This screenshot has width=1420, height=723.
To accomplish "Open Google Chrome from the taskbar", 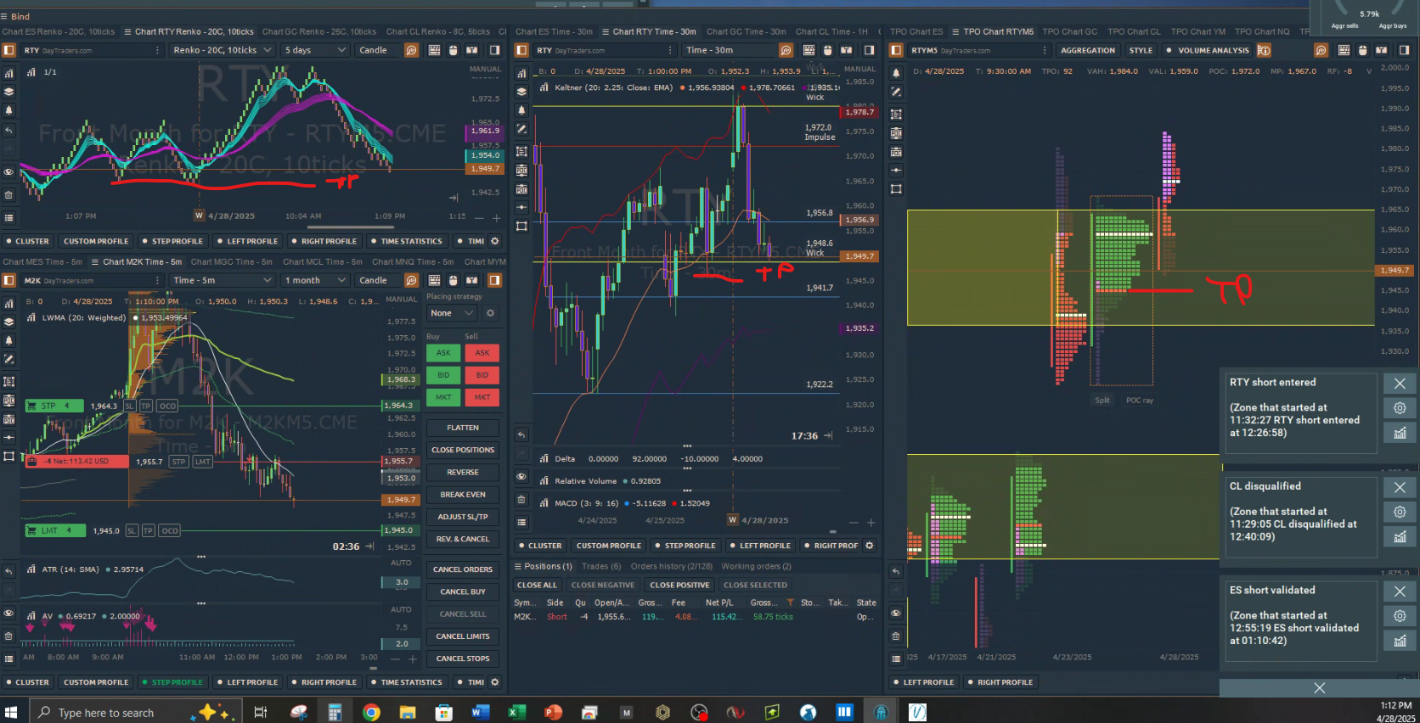I will pyautogui.click(x=371, y=712).
